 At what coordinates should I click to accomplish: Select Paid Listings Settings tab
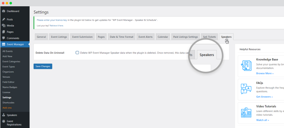tap(186, 37)
